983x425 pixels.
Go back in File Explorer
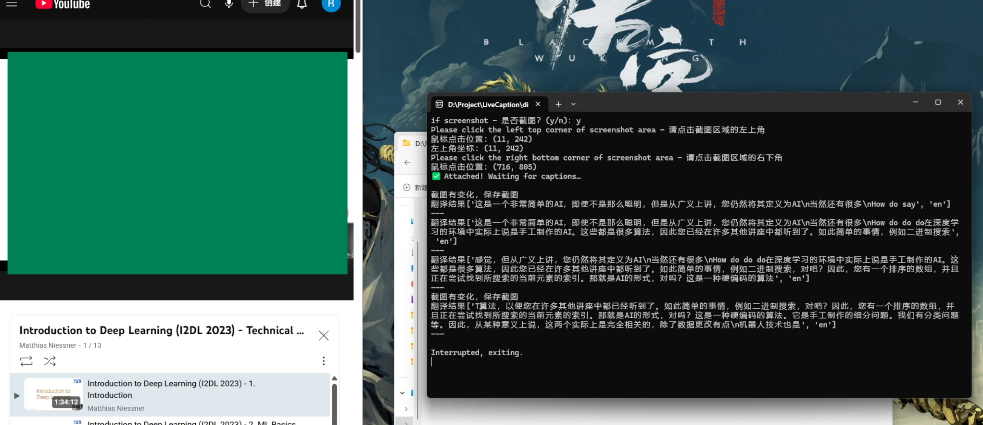407,163
